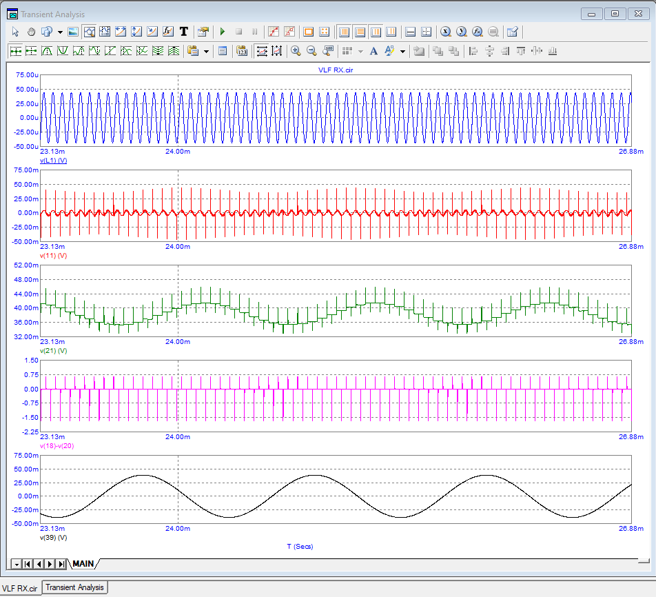Select the vertical tag tool
The image size is (656, 597).
[x=136, y=32]
